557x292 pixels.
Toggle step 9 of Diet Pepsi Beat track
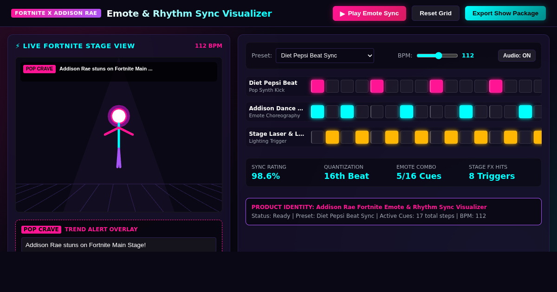(436, 86)
